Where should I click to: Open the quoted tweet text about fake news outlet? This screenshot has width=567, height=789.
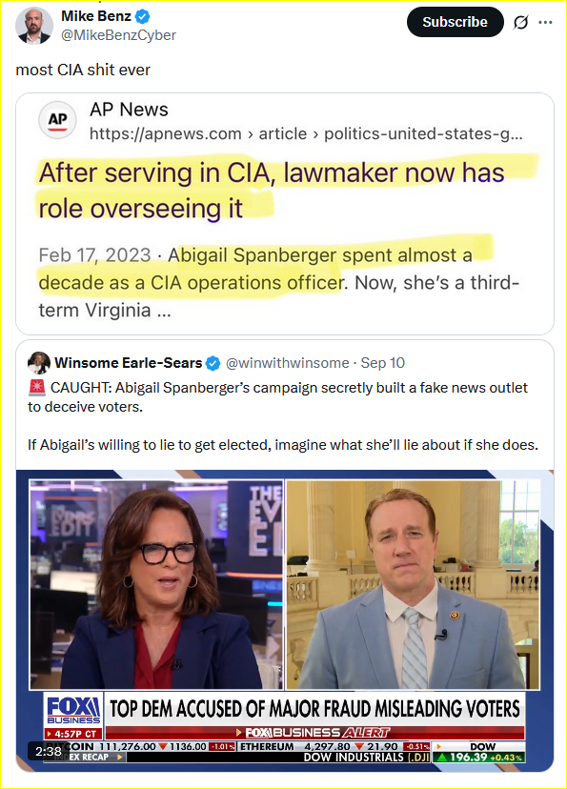(283, 416)
